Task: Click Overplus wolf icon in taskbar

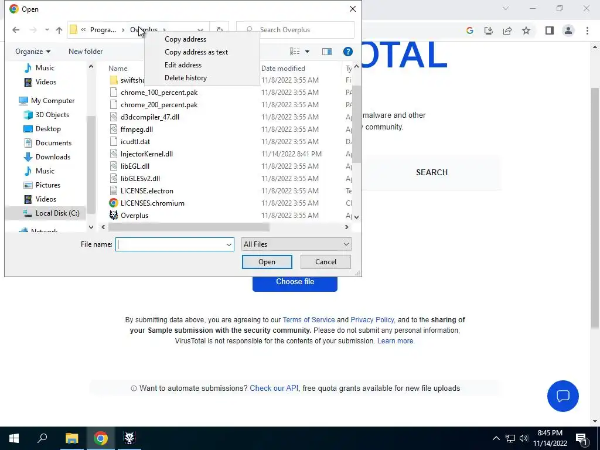Action: coord(129,438)
